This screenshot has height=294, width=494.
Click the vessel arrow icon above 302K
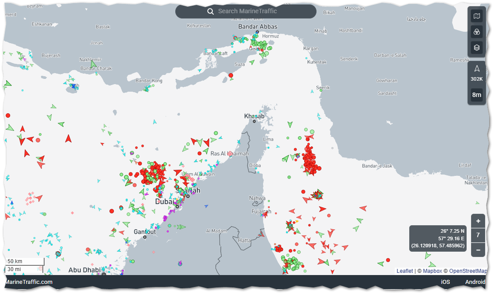coord(476,69)
